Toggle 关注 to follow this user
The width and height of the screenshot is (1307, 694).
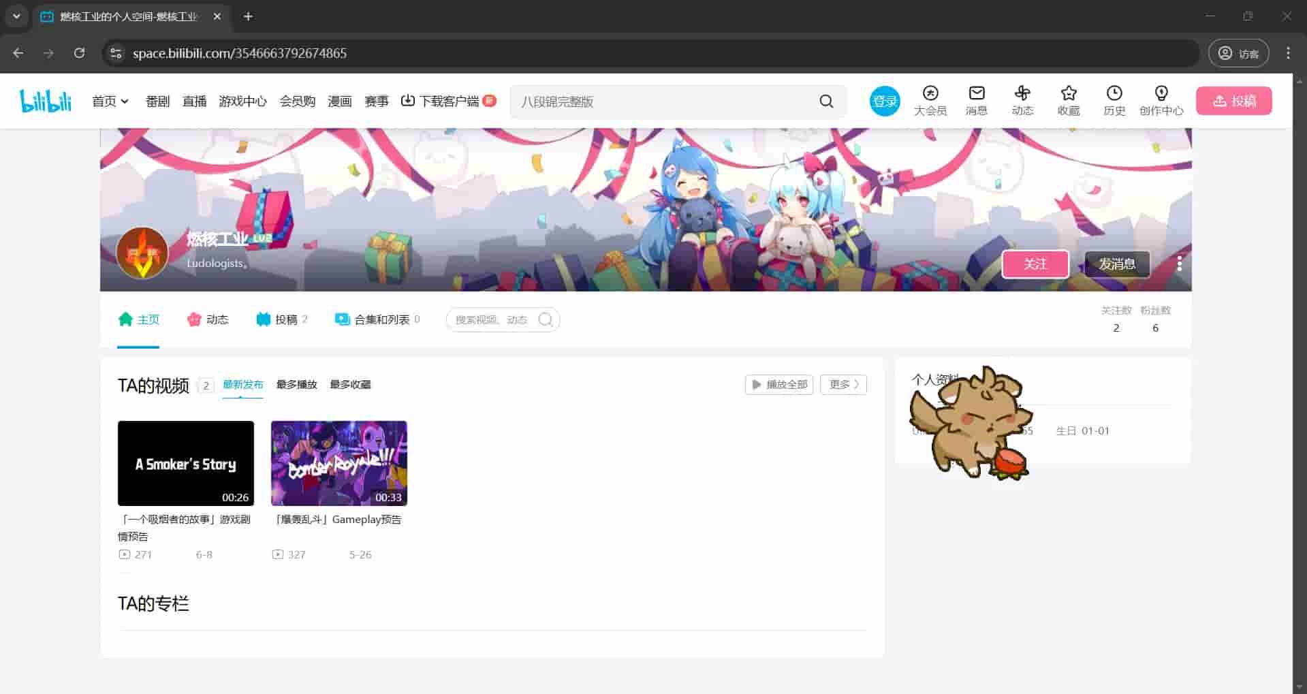[x=1035, y=264]
